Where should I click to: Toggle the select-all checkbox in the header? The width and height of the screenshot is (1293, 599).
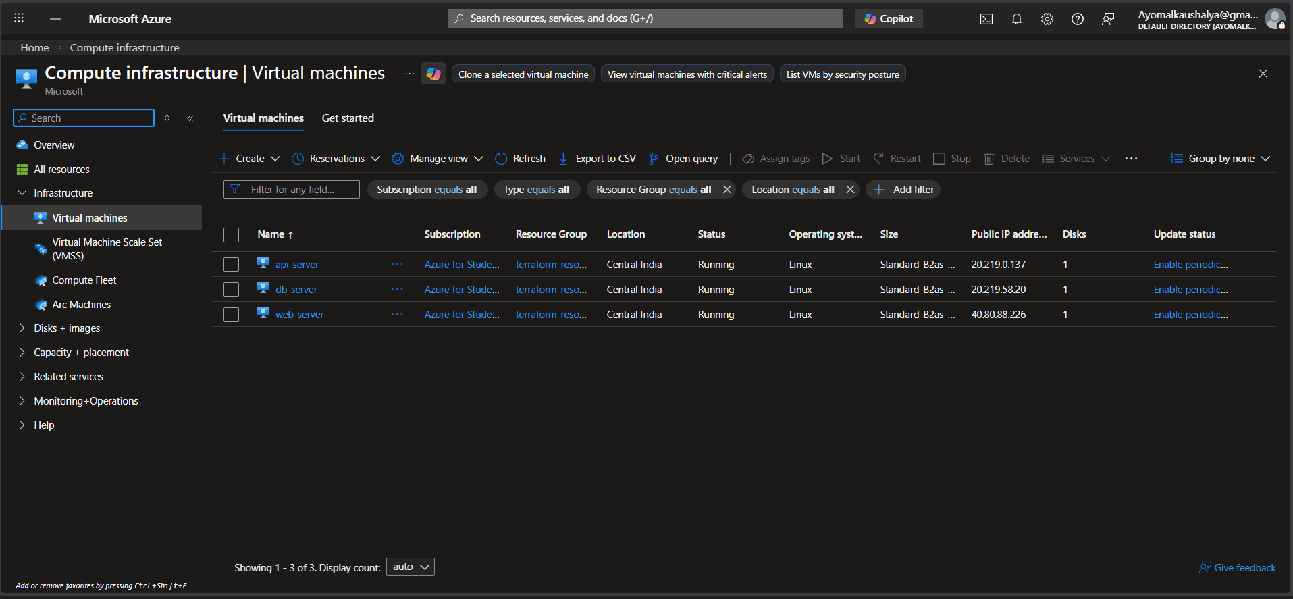tap(231, 235)
